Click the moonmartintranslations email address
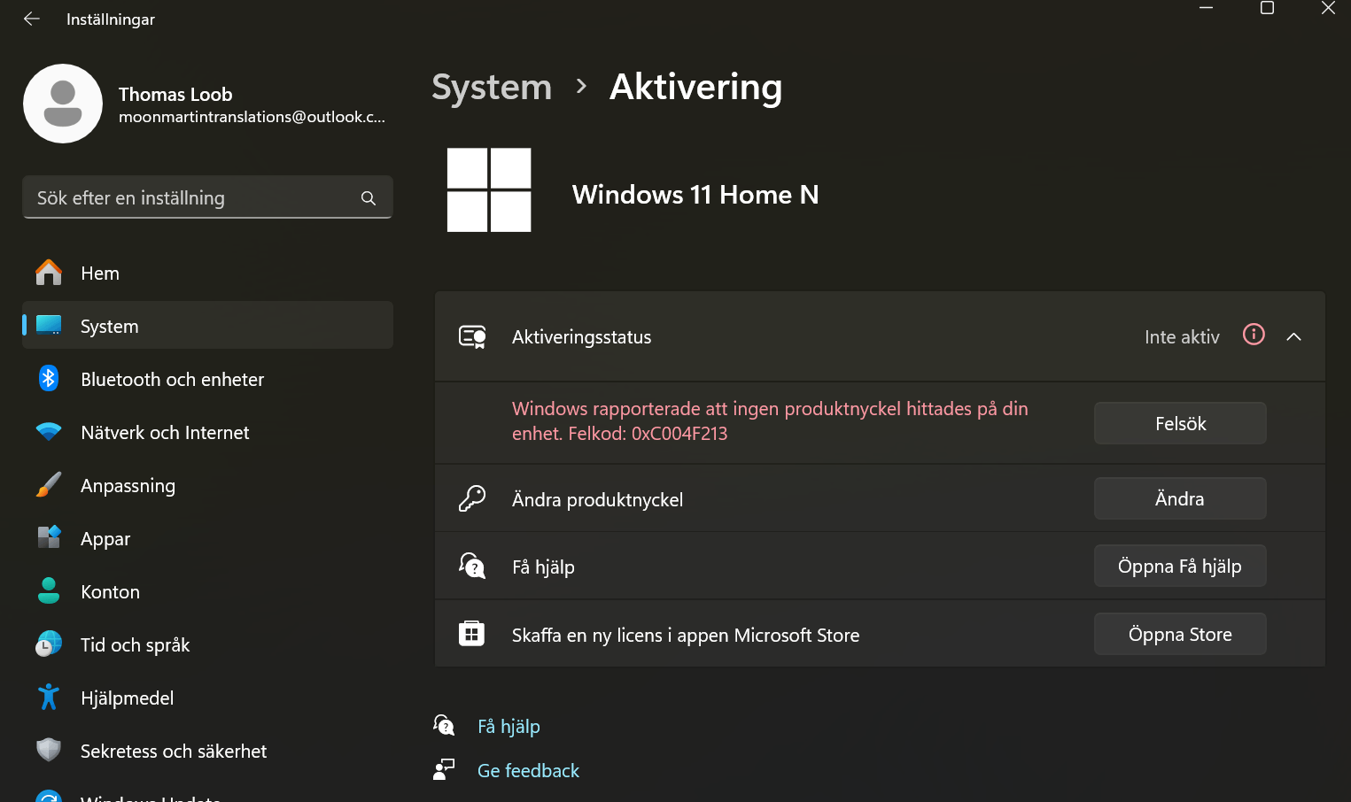The height and width of the screenshot is (802, 1351). [x=252, y=117]
